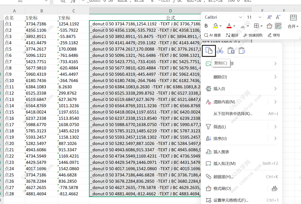Viewport: 301px width, 204px height.
Task: Select column D header
Action: point(170,11)
